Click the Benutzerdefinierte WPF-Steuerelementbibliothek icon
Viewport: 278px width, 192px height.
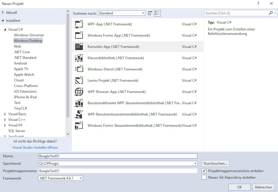tap(79, 103)
